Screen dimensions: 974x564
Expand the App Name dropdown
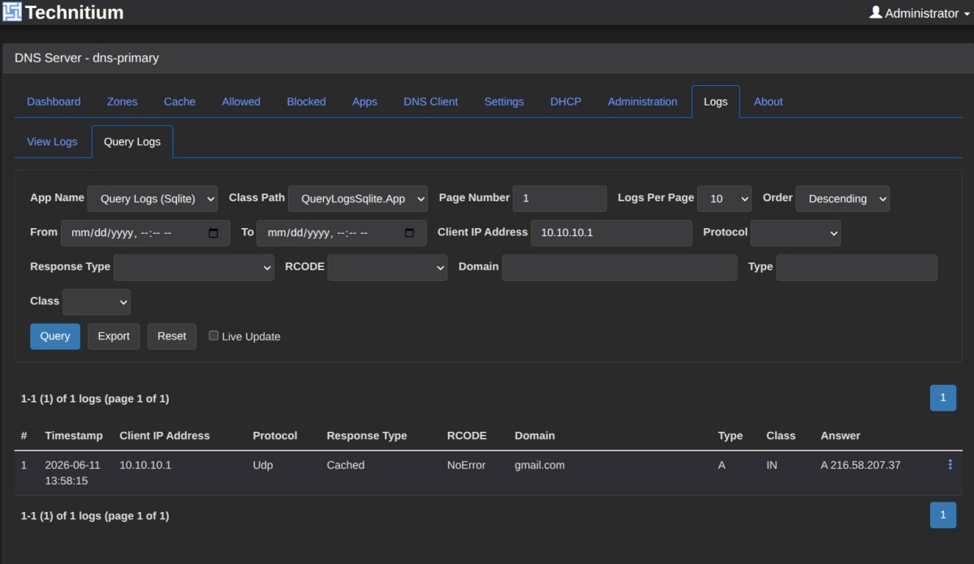[x=153, y=199]
